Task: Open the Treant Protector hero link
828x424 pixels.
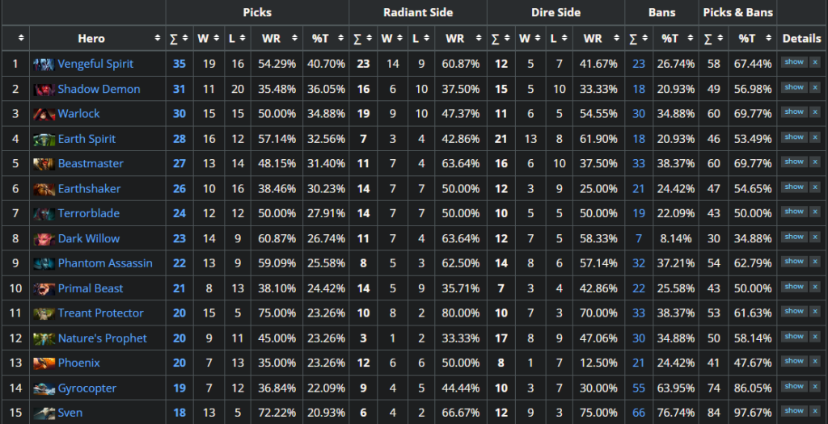Action: (100, 313)
